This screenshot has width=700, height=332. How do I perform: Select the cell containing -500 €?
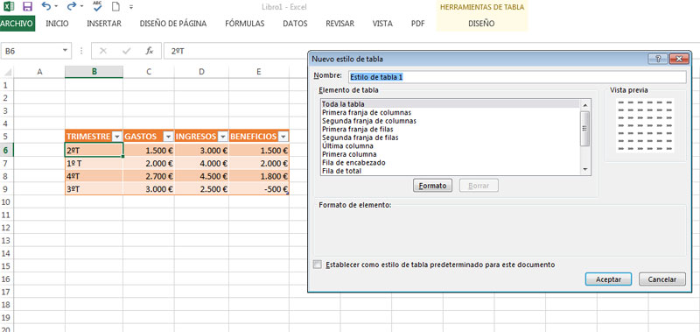click(259, 189)
